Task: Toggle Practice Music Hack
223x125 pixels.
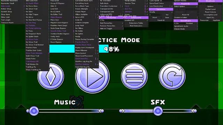Action: tap(86, 45)
